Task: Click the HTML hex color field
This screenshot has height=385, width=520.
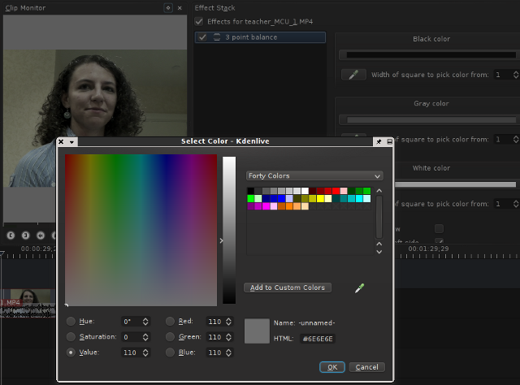Action: [318, 339]
